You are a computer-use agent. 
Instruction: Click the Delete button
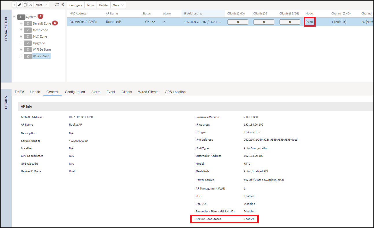[x=103, y=5]
